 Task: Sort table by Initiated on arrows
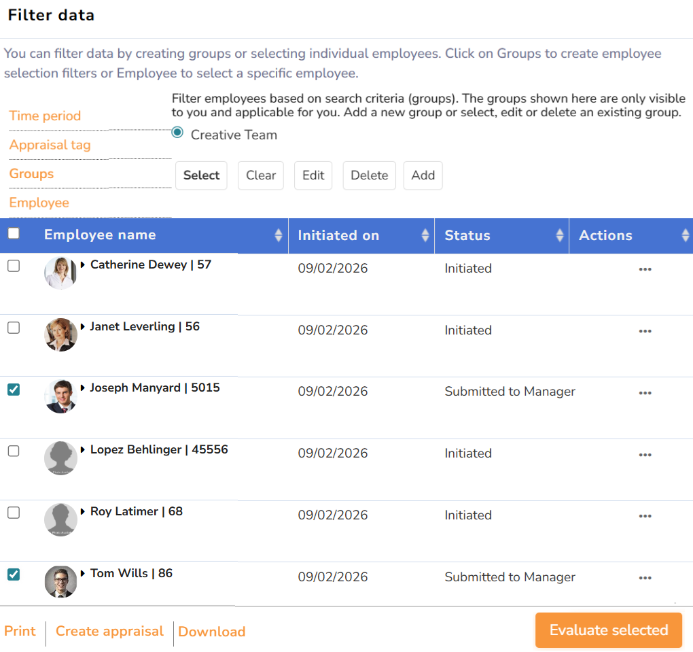coord(425,235)
